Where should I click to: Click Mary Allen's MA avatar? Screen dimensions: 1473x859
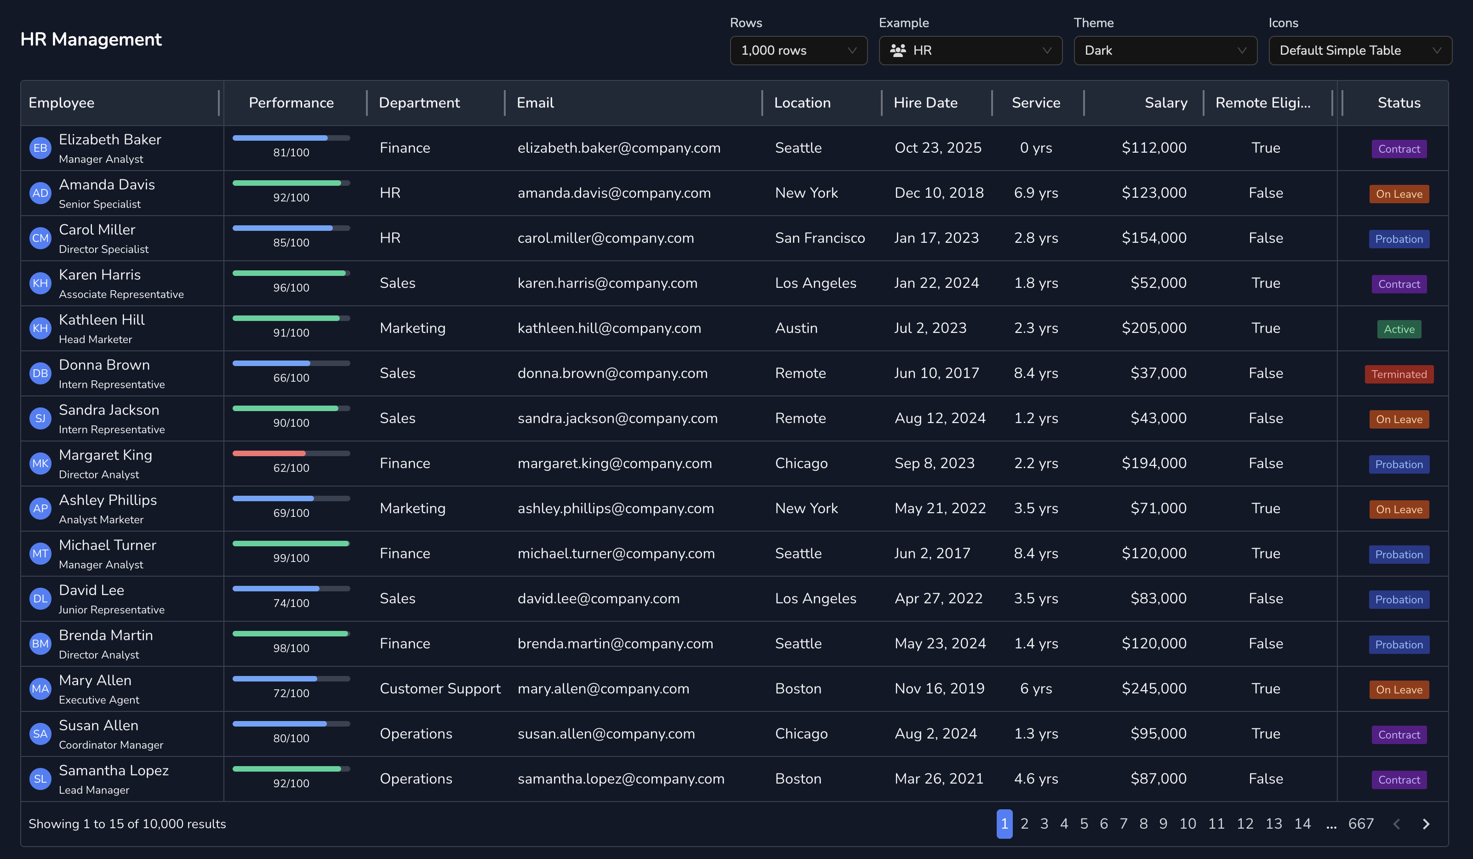tap(40, 688)
